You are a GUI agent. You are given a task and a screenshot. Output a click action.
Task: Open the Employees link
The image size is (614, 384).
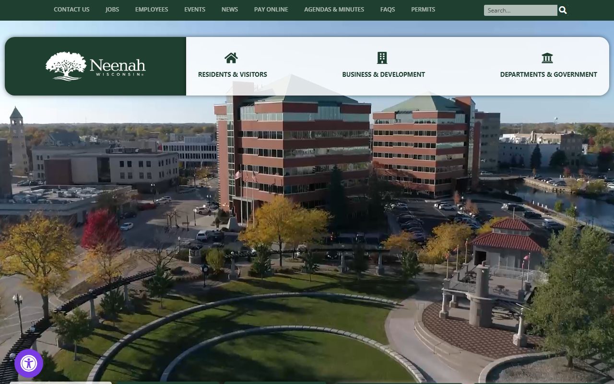[152, 10]
